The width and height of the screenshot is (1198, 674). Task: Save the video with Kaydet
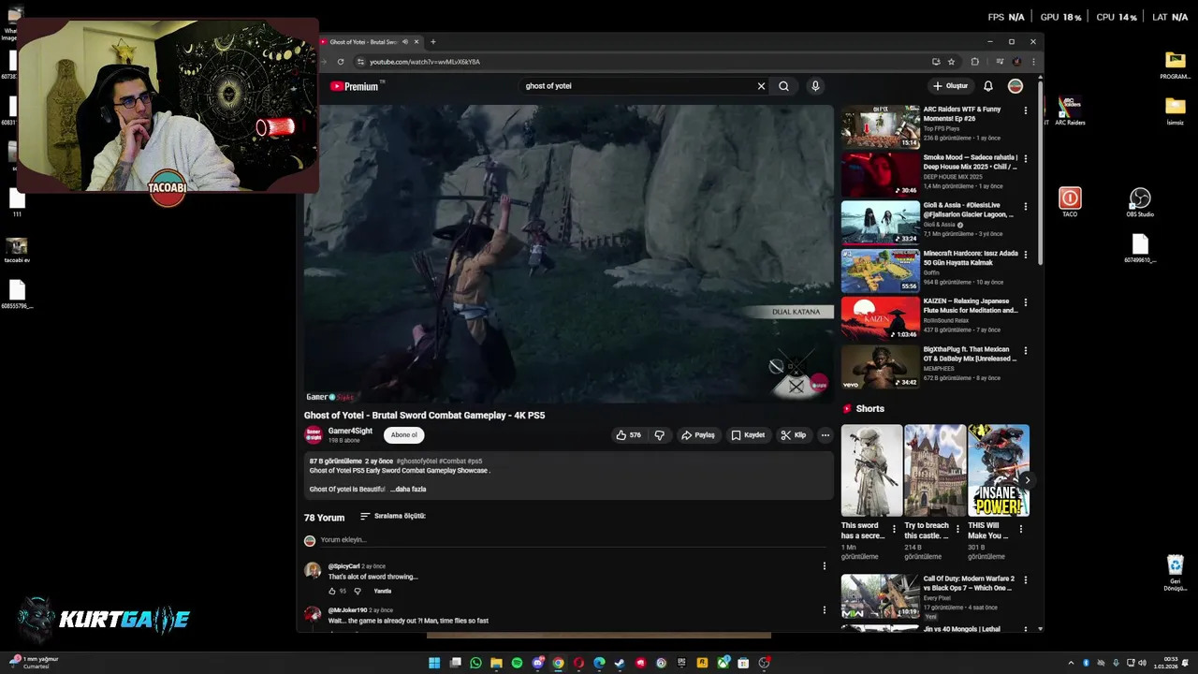pos(748,435)
